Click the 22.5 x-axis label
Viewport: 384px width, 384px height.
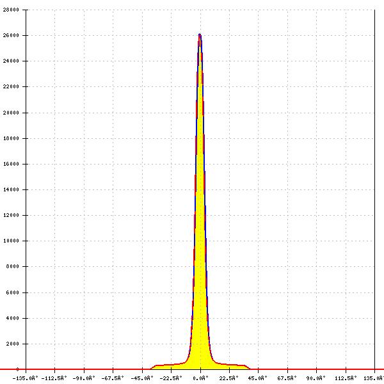click(228, 378)
